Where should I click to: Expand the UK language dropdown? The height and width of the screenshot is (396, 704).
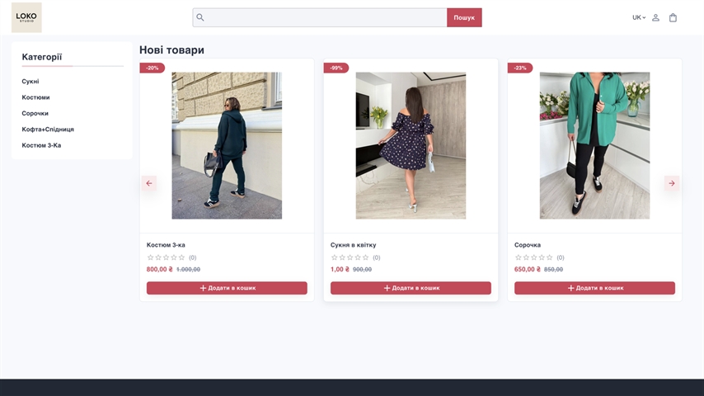coord(638,17)
